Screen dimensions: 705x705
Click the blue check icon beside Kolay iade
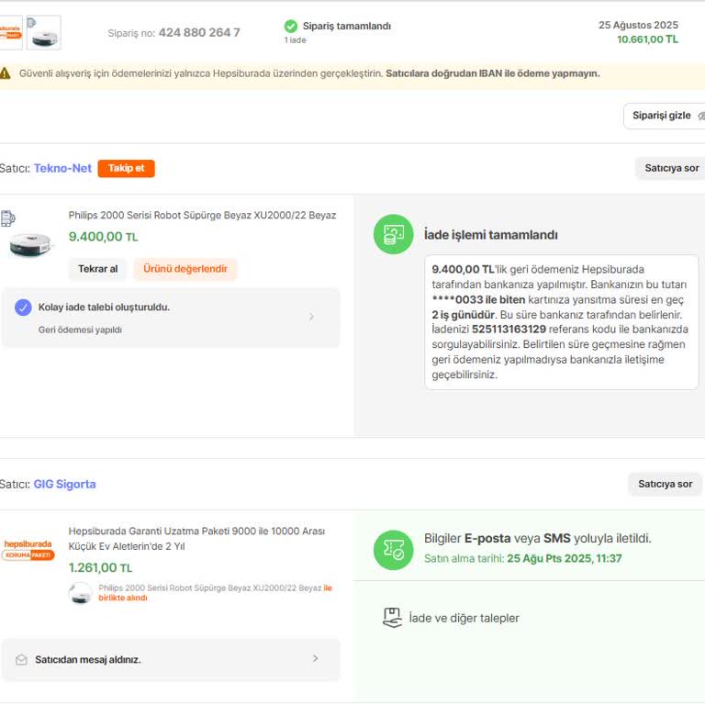pos(23,308)
